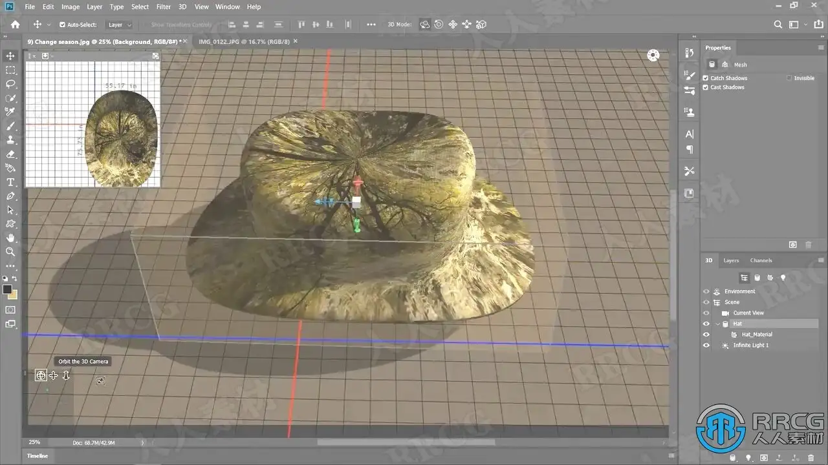
Task: Select the Move tool in the left toolbar
Action: 10,56
